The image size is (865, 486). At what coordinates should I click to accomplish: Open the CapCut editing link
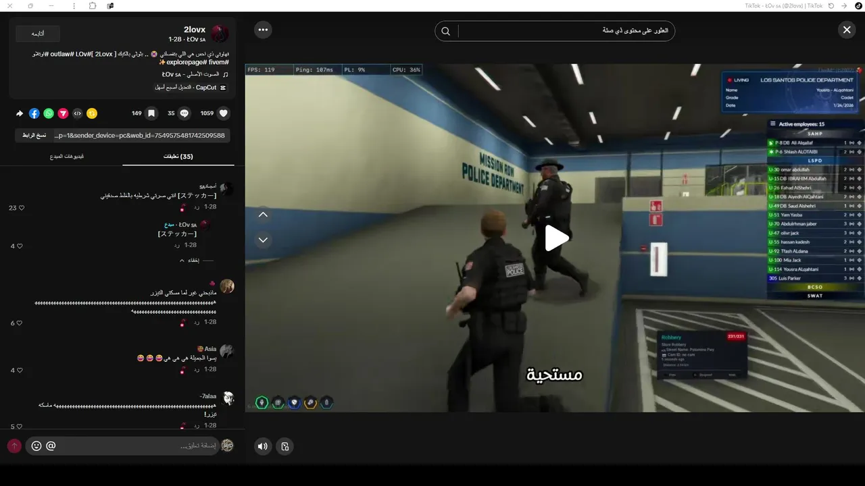190,88
